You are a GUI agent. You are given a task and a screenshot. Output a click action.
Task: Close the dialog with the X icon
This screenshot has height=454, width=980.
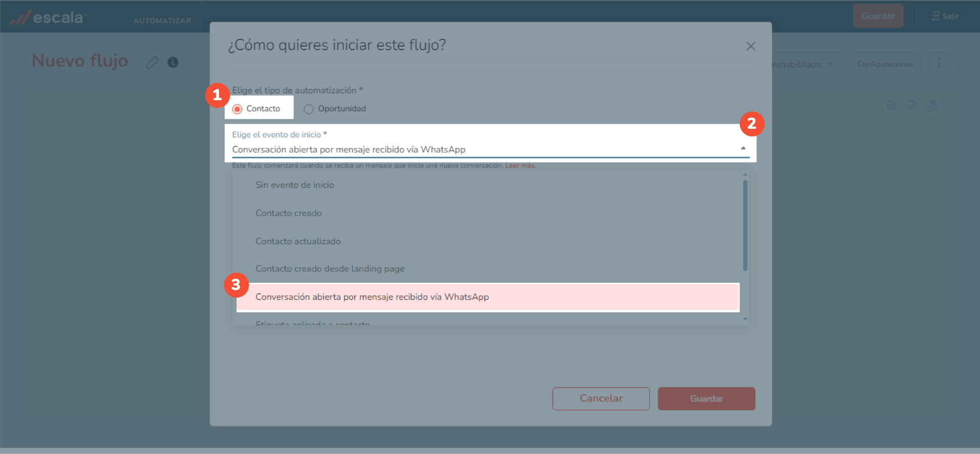click(x=751, y=47)
